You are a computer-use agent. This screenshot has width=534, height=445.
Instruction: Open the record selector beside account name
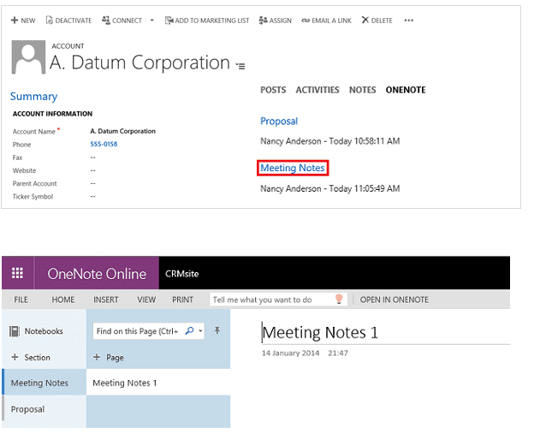tap(240, 66)
